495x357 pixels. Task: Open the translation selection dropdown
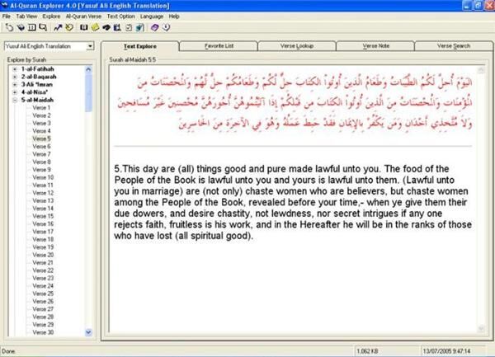(x=90, y=46)
